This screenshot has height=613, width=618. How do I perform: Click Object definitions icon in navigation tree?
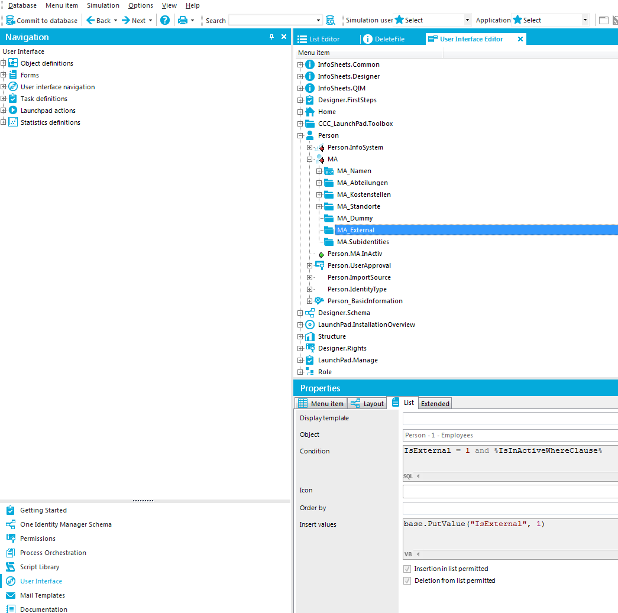click(13, 63)
